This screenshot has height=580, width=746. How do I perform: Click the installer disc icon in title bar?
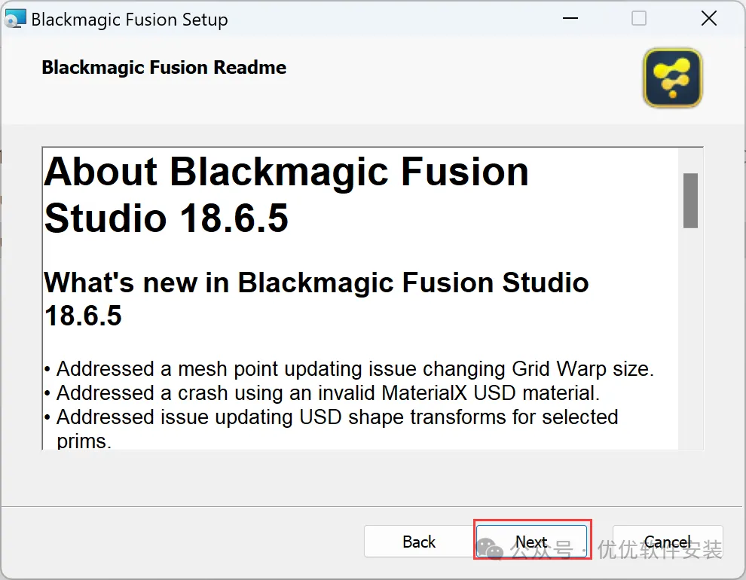[x=15, y=19]
